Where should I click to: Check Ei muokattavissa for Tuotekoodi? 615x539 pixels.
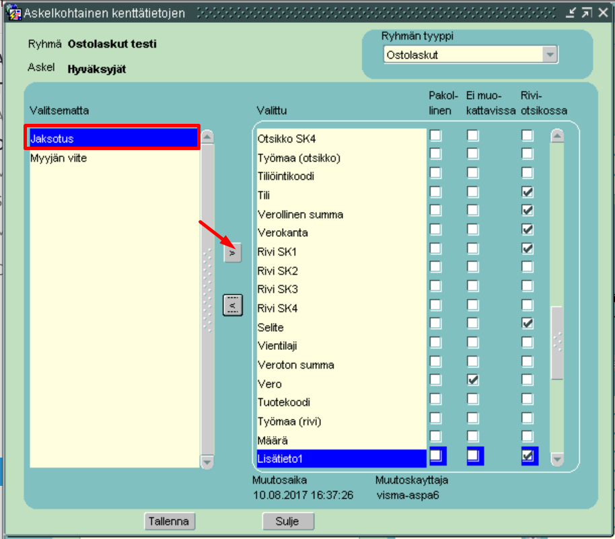(x=473, y=399)
